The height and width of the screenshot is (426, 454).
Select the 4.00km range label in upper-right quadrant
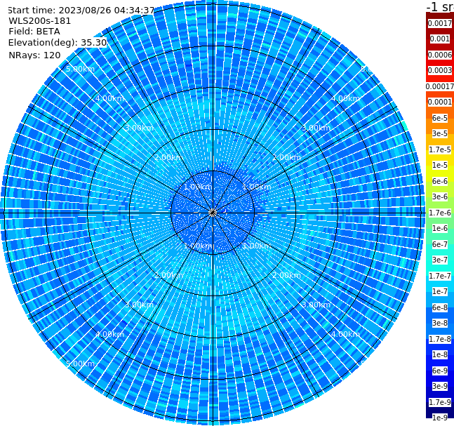pyautogui.click(x=346, y=98)
